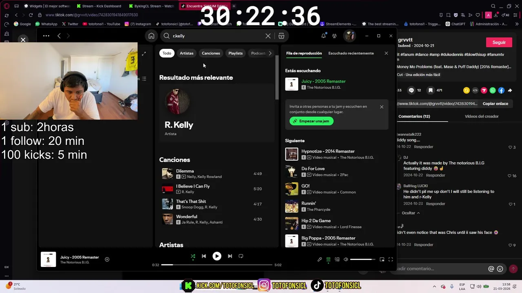The image size is (522, 293).
Task: Like the Diddy song comment
Action: pos(510,147)
